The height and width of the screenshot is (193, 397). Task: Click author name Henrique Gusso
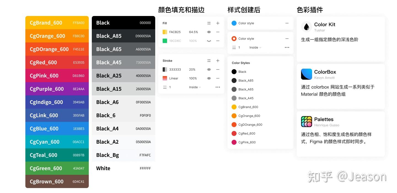pos(327,125)
